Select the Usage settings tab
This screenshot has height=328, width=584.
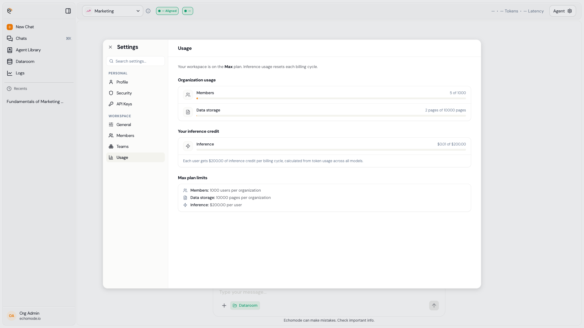(135, 158)
